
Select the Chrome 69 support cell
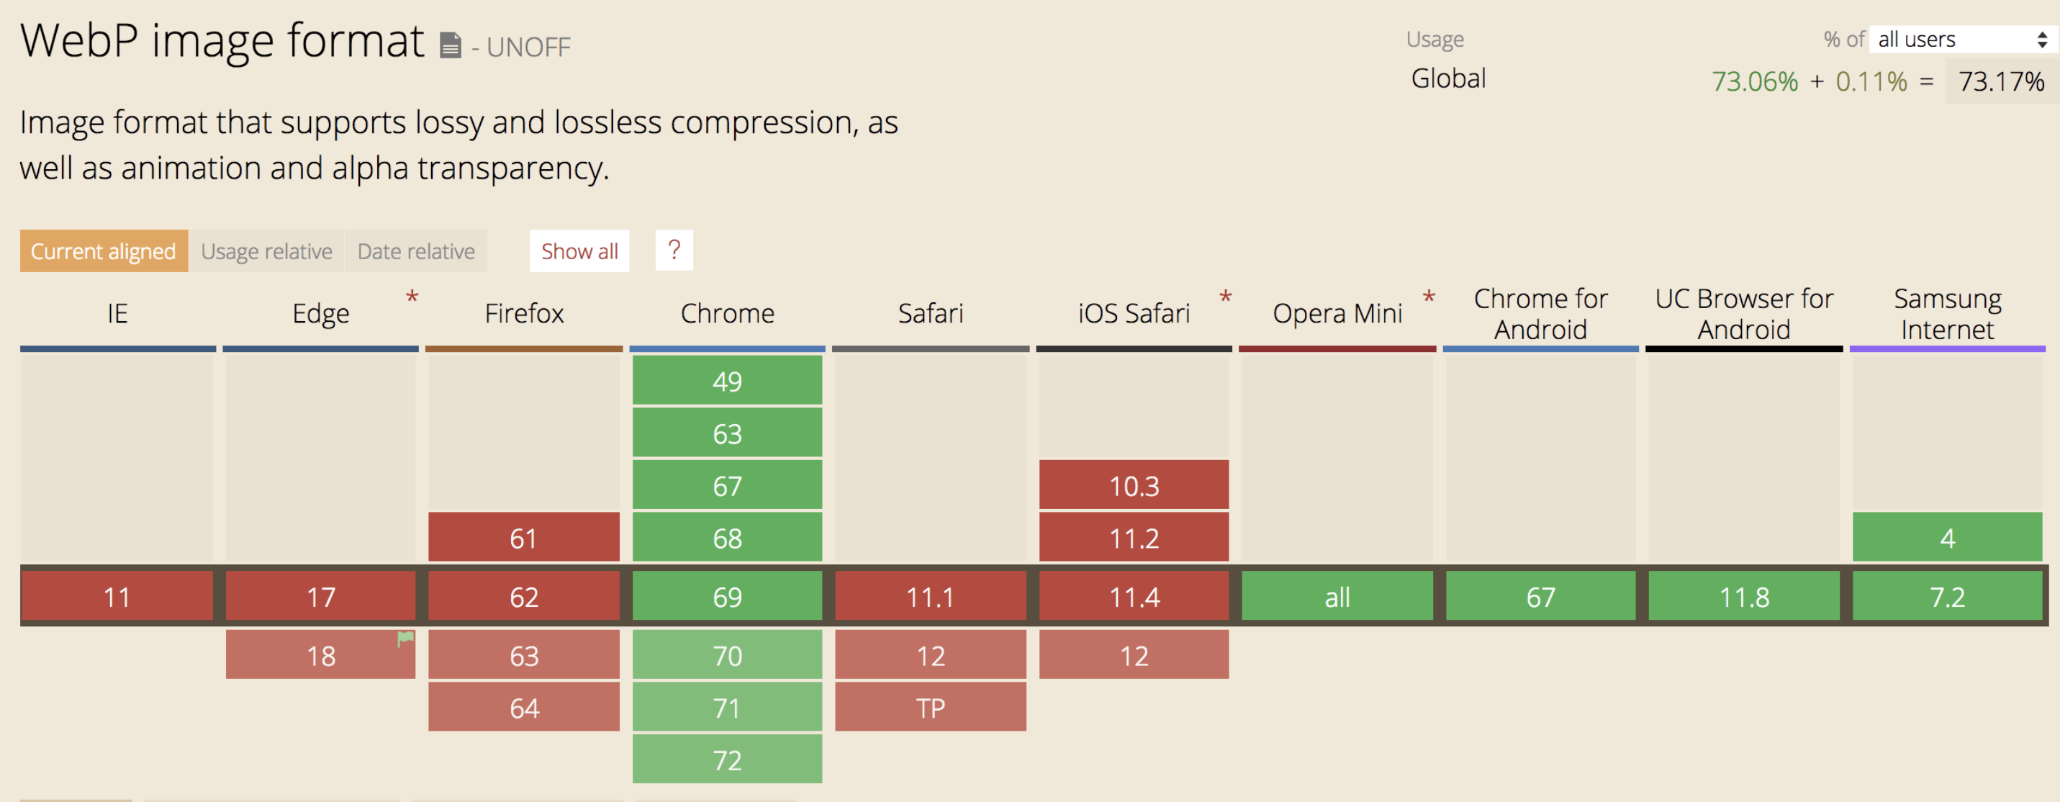727,597
